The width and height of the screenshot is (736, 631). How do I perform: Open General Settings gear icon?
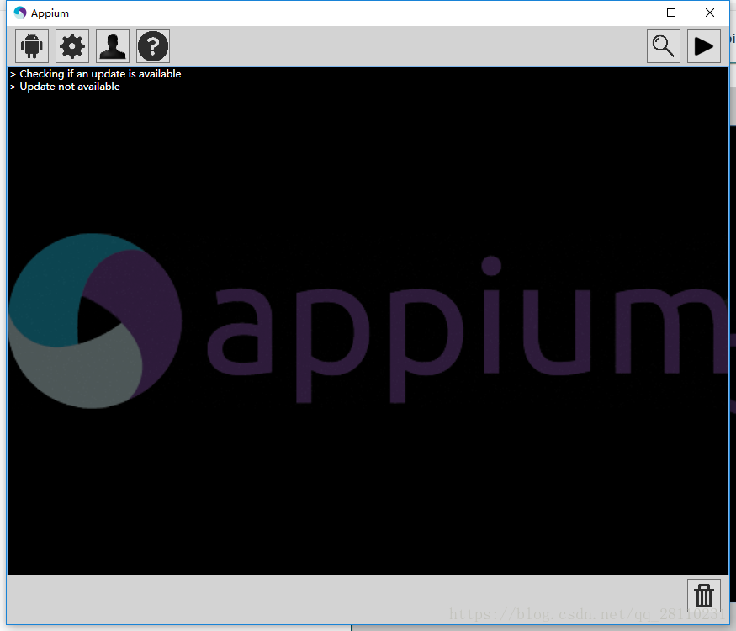72,46
